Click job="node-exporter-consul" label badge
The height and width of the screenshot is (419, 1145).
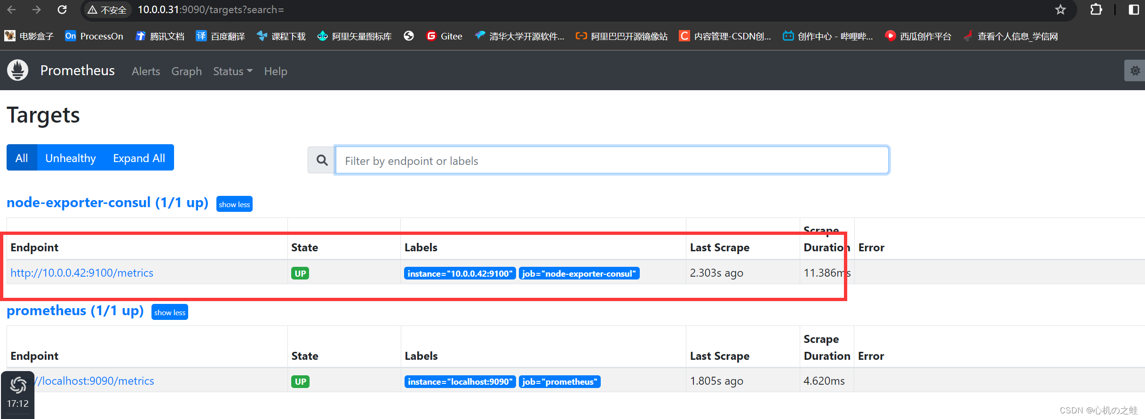click(x=579, y=273)
